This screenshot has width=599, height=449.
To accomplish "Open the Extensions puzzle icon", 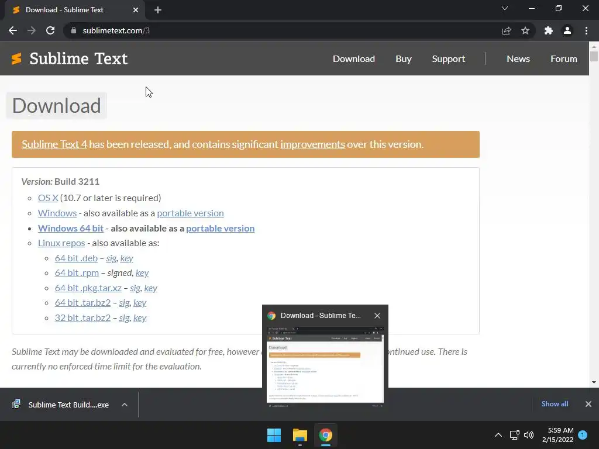I will coord(549,30).
